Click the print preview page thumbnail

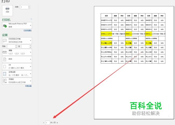tap(134, 63)
